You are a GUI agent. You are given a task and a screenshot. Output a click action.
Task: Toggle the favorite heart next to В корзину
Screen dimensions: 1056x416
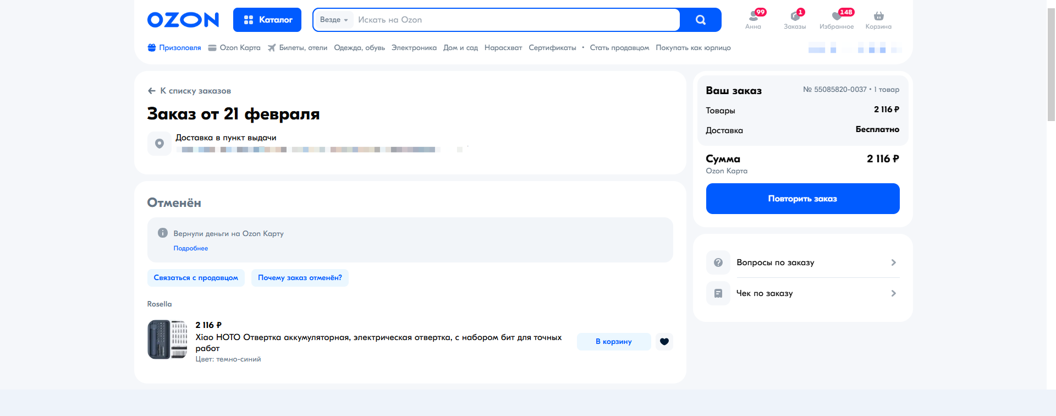coord(664,342)
